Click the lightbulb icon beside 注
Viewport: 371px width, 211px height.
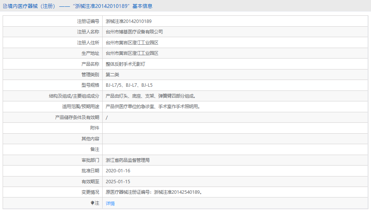92,203
